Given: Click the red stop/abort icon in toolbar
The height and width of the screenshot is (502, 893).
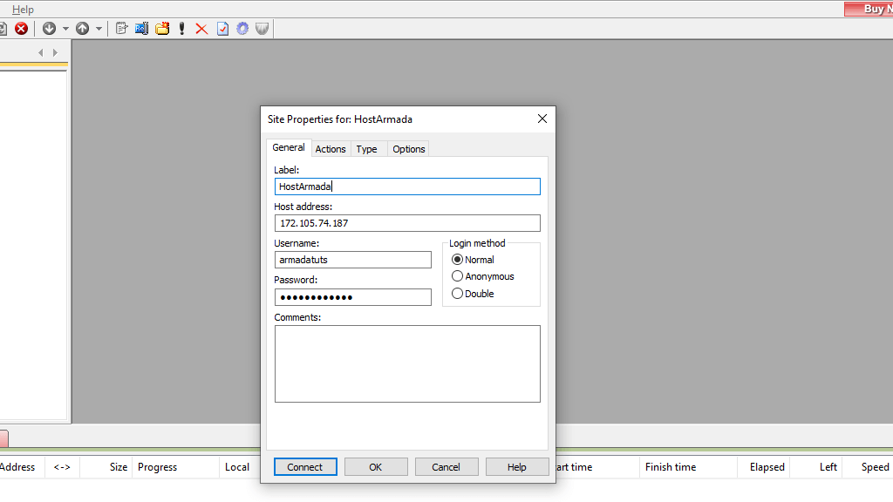Looking at the screenshot, I should pos(21,29).
